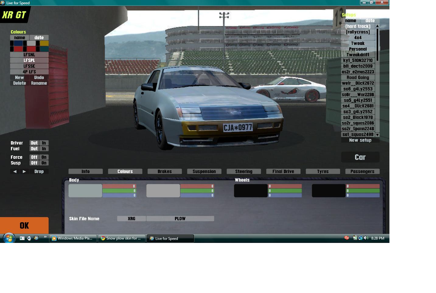Click Undo in the Colours panel
Viewport: 436px width, 293px height.
pos(39,77)
